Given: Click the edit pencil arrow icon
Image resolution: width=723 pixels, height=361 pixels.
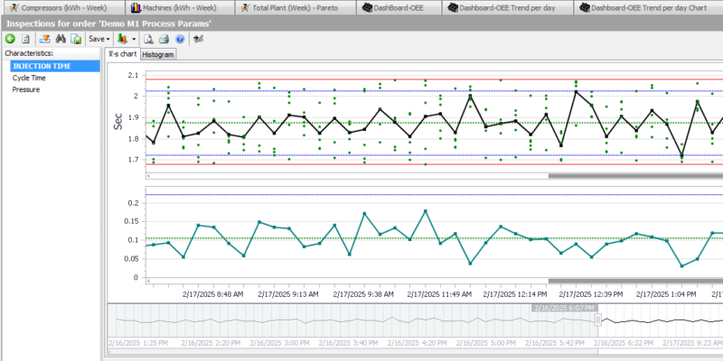Looking at the screenshot, I should tap(198, 39).
